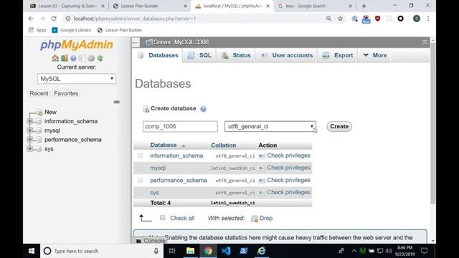The image size is (459, 258).
Task: Open performance_schema database link in table
Action: [x=179, y=180]
